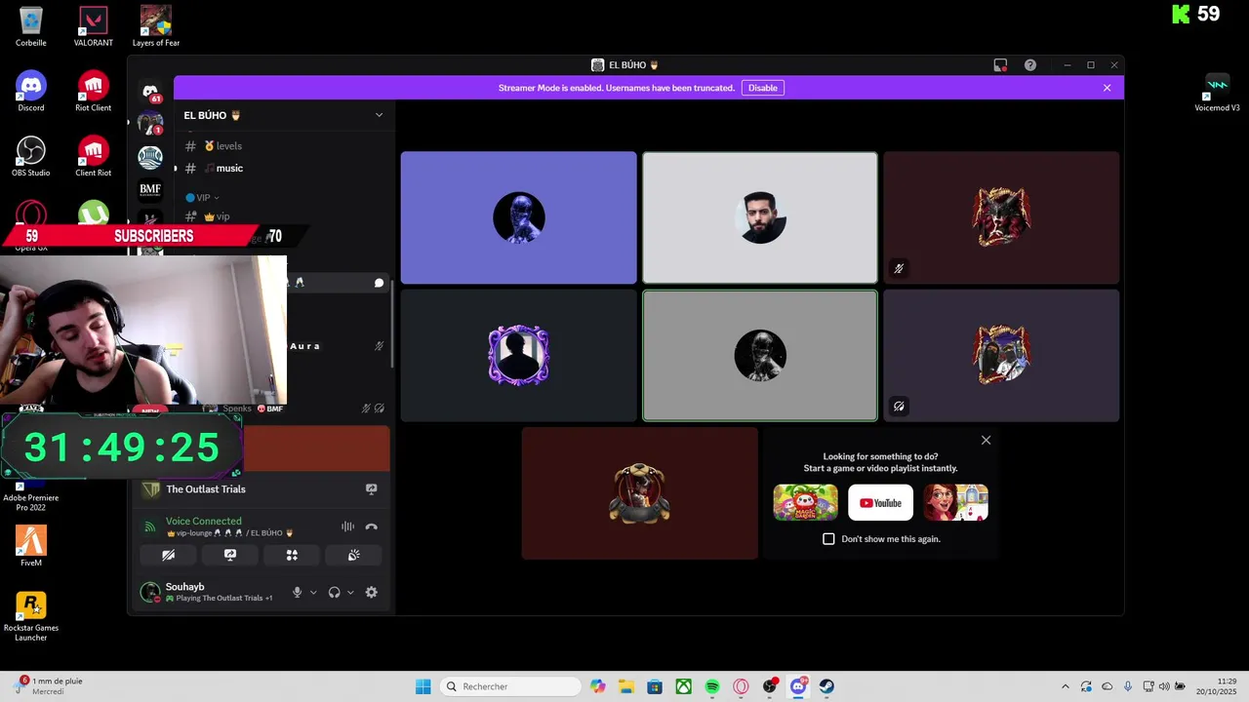Click the Share Your Screen button
Screen dimensions: 1249x702
[x=230, y=555]
